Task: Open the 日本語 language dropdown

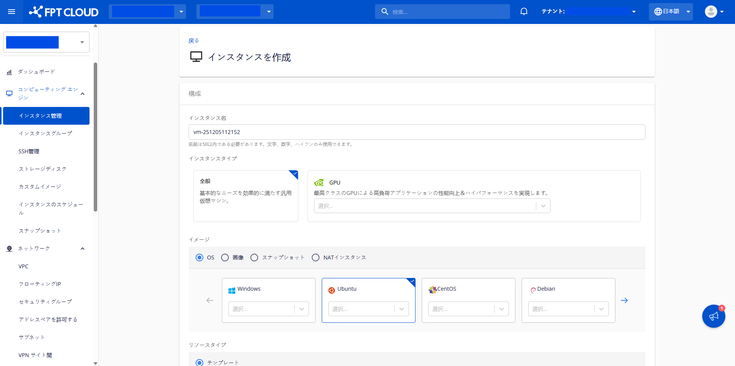Action: [x=671, y=12]
